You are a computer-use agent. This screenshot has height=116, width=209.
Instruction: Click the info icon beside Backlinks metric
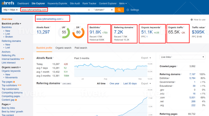point(101,27)
